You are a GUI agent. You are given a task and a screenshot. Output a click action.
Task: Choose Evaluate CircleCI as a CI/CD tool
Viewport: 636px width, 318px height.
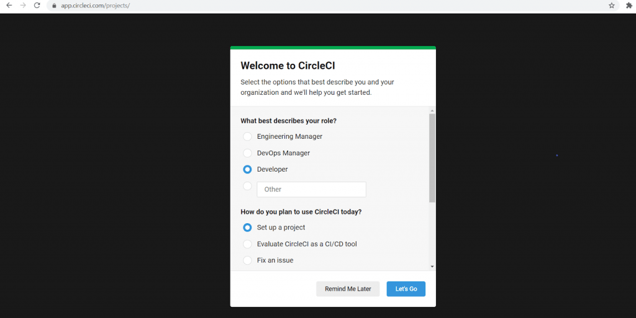[247, 244]
